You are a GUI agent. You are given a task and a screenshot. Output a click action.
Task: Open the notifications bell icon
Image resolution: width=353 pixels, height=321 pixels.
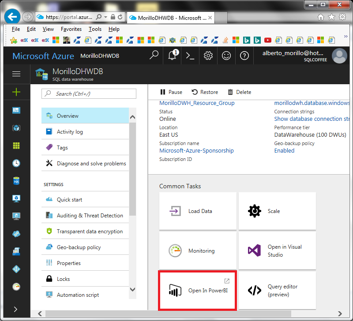point(173,55)
